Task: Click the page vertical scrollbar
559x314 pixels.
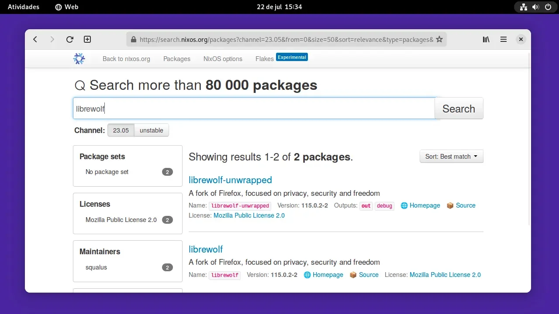Action: click(529, 140)
